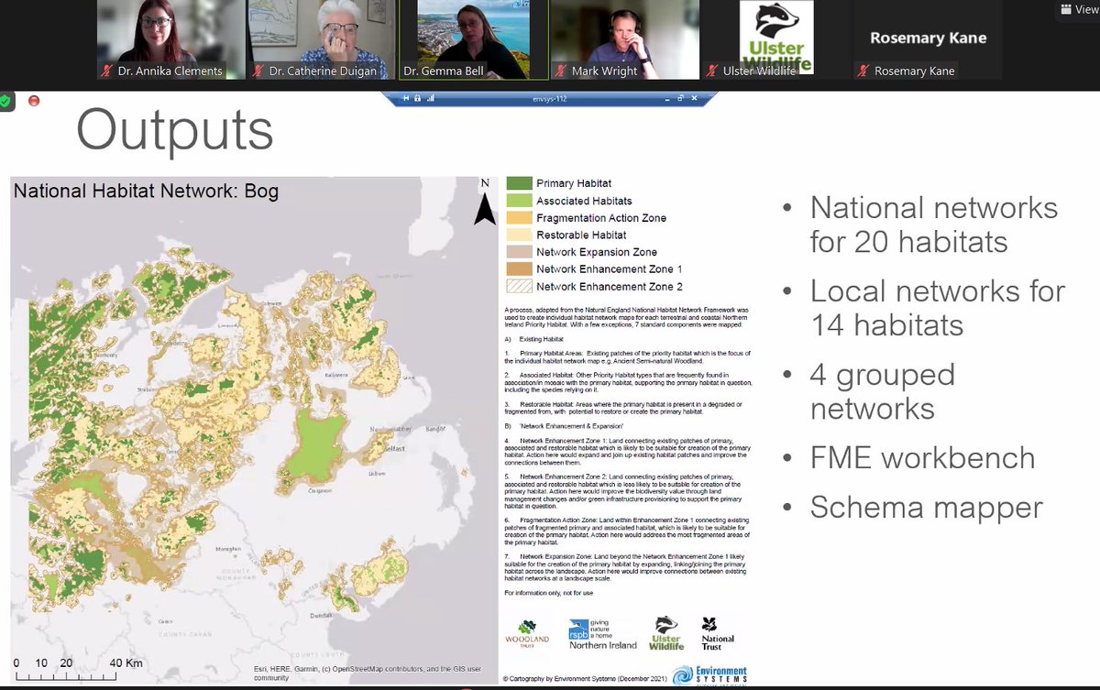Click the 'Schema mapper' bullet
The image size is (1100, 690).
[x=927, y=507]
